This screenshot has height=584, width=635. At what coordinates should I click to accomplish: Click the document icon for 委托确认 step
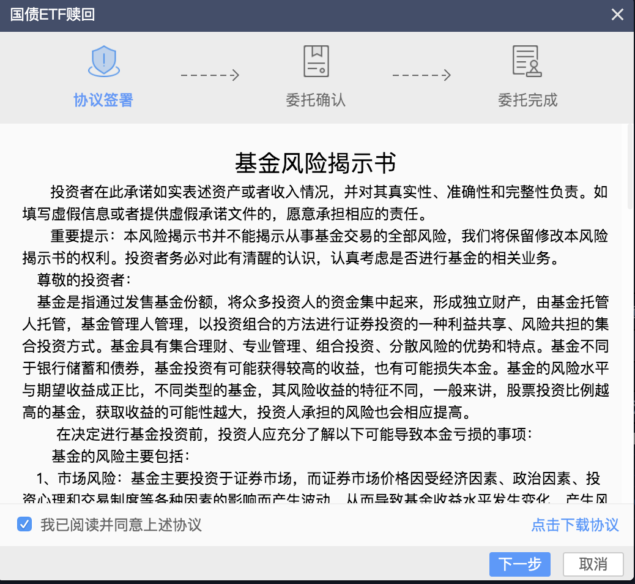coord(316,61)
